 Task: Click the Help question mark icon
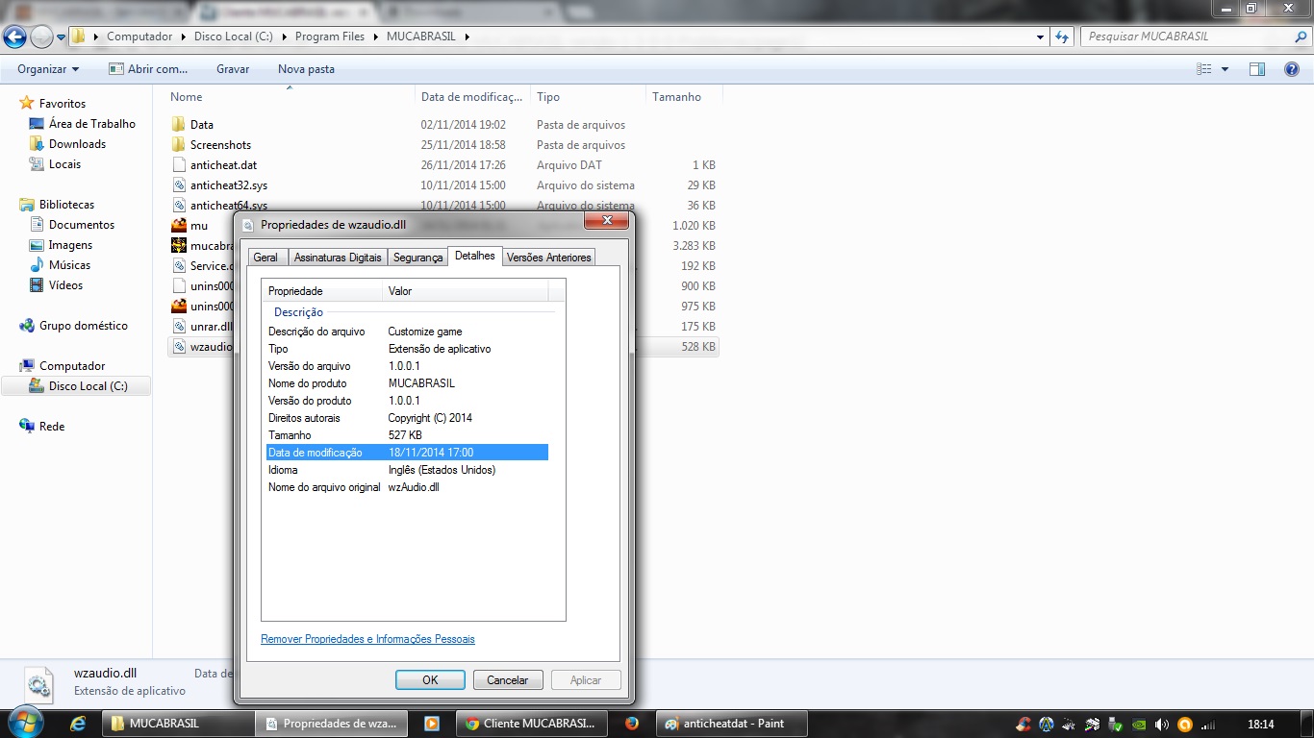(1292, 69)
